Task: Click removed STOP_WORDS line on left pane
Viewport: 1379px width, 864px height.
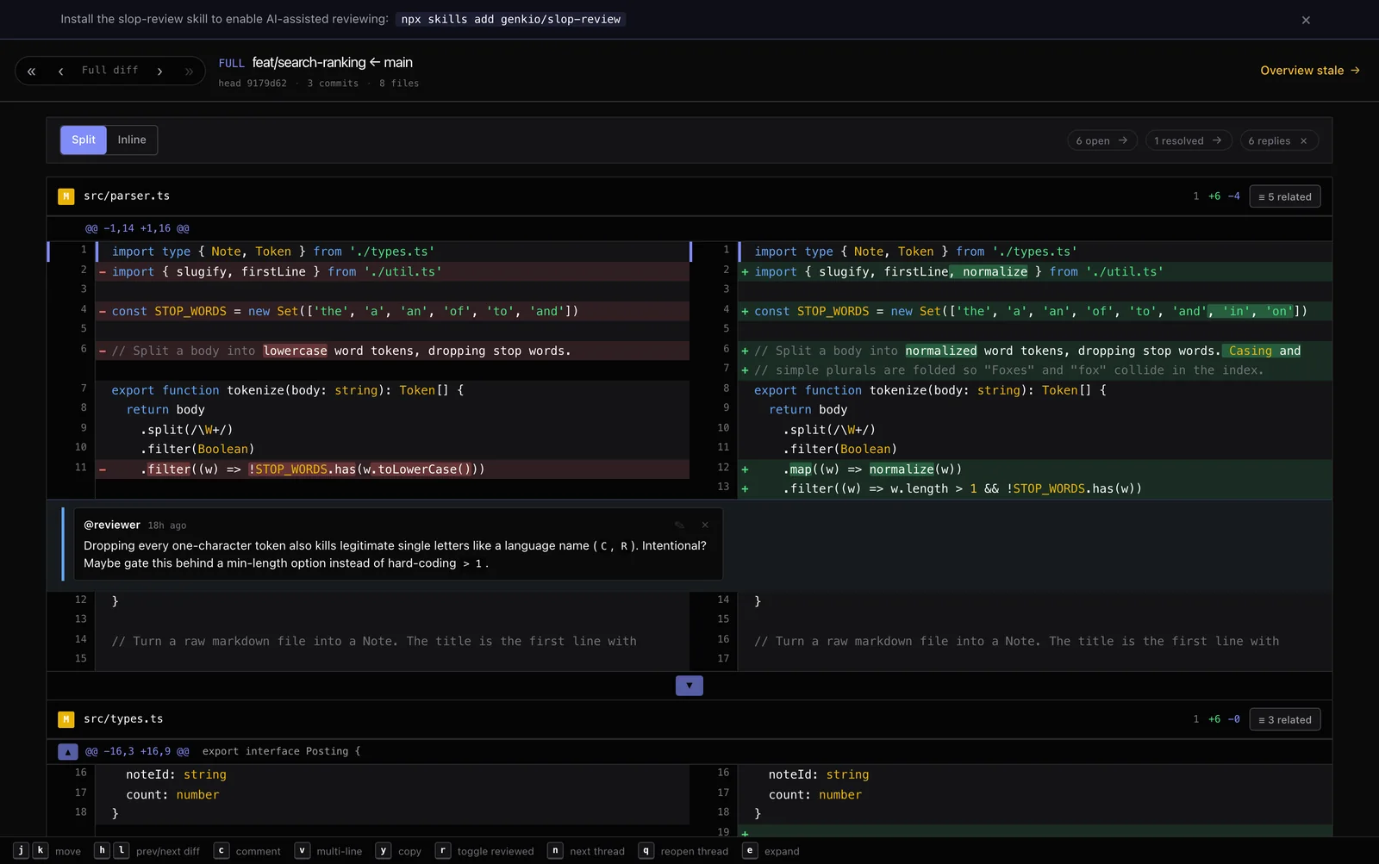Action: coord(392,311)
